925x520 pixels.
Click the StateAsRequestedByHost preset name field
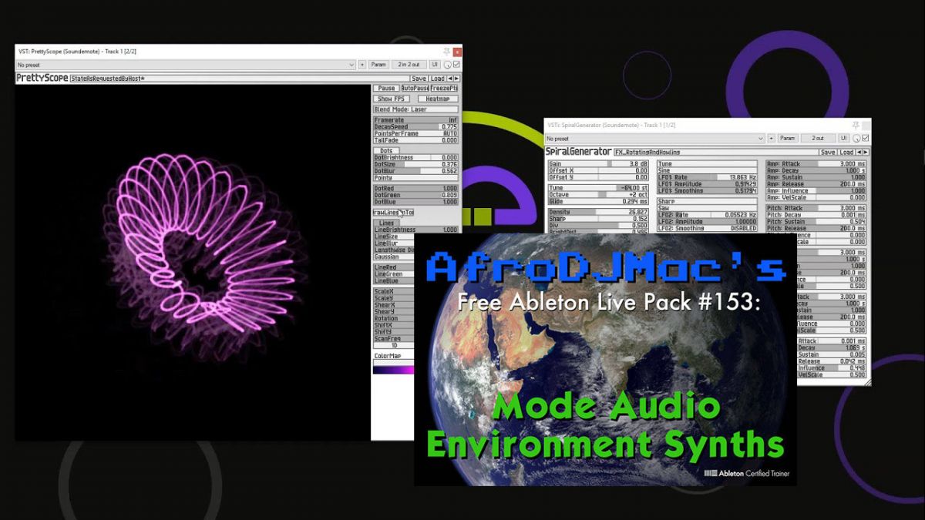click(x=238, y=79)
